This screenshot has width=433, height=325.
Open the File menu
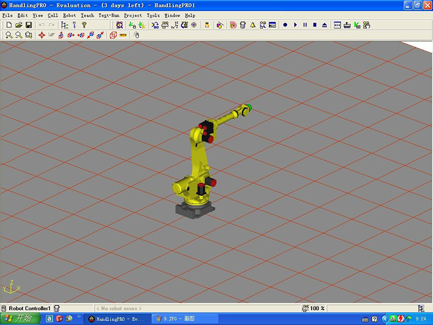(8, 16)
